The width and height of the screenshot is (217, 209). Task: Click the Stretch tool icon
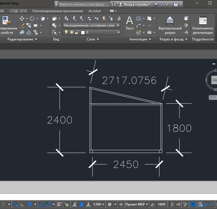pos(36,25)
